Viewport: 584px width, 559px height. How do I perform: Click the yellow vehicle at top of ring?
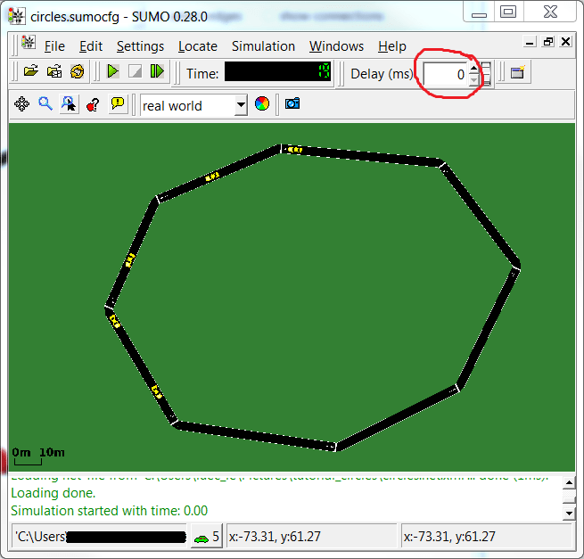(x=294, y=150)
